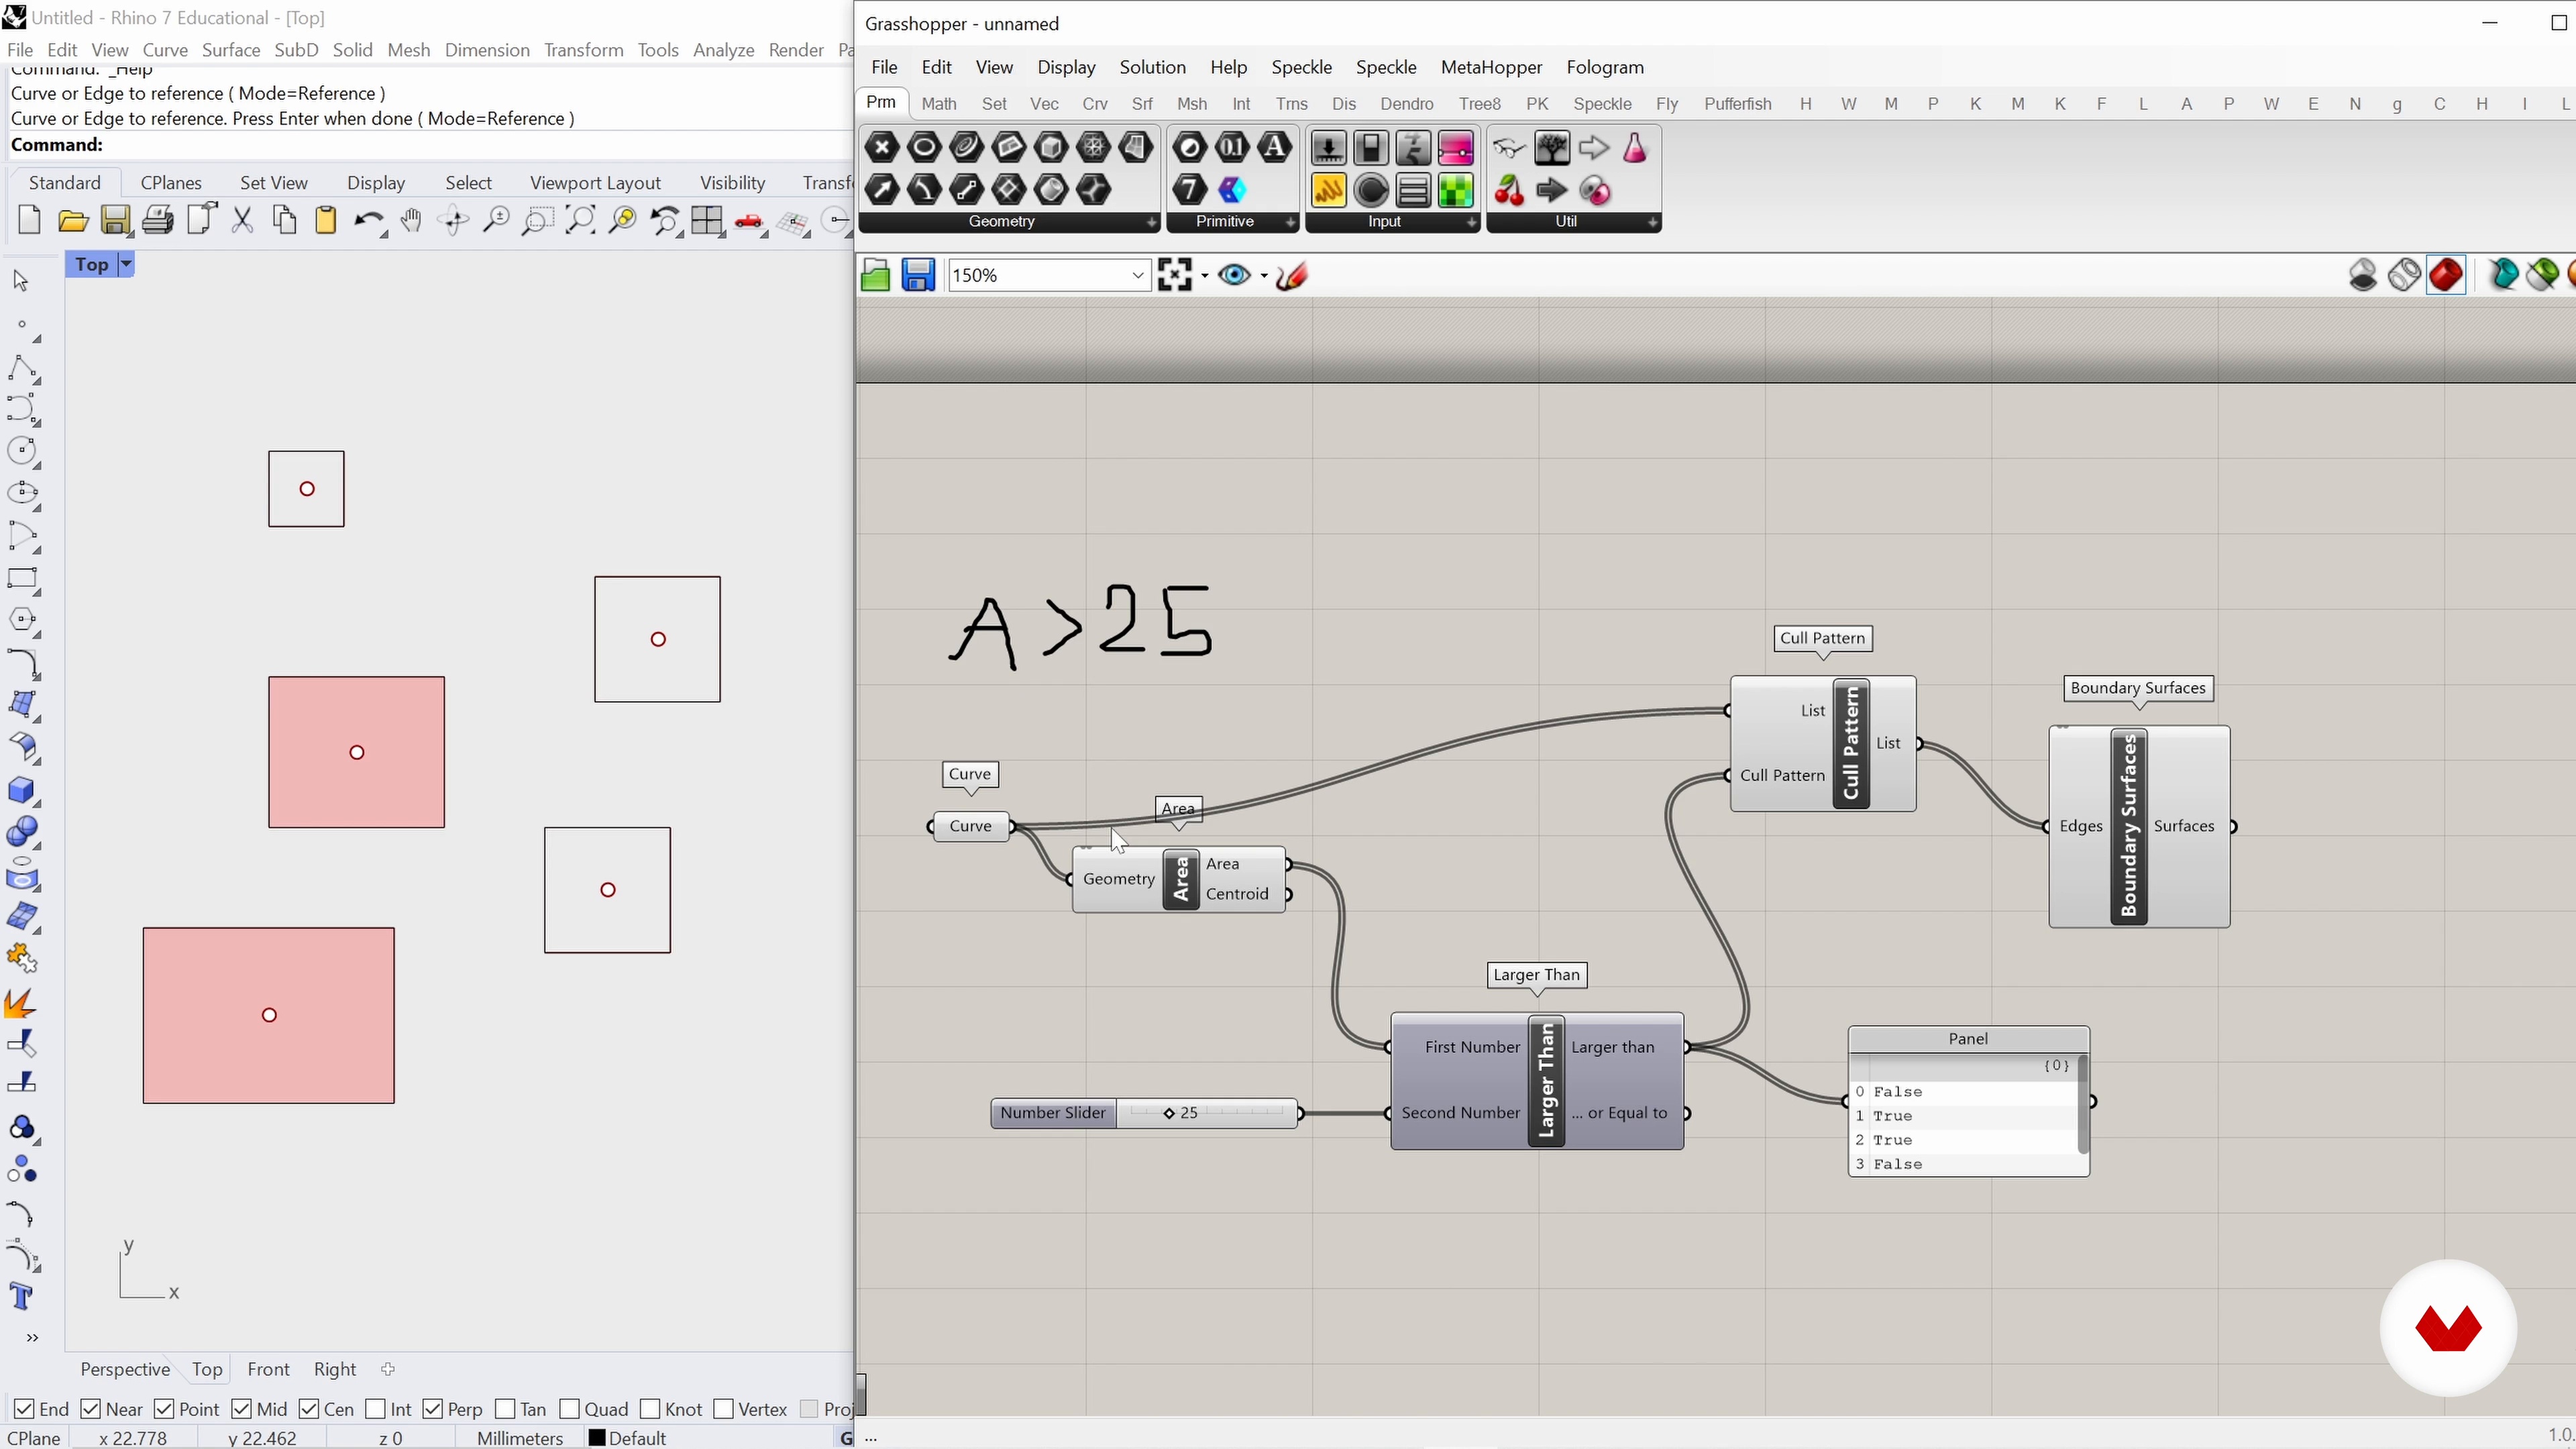The width and height of the screenshot is (2576, 1449).
Task: Switch to the Pufferfish tab in Grasshopper
Action: coord(1737,104)
